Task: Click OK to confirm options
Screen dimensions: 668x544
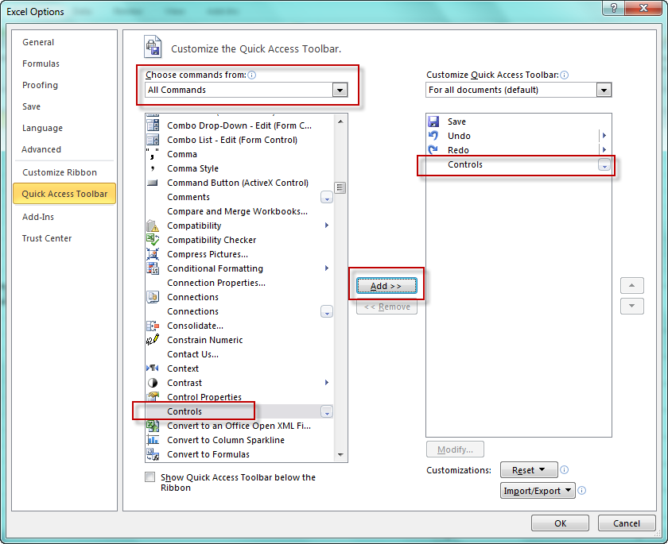Action: pyautogui.click(x=560, y=523)
